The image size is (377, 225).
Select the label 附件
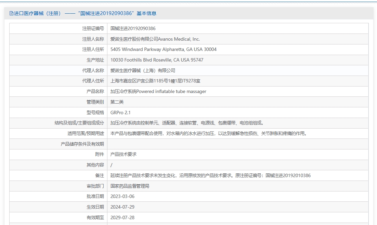100,154
